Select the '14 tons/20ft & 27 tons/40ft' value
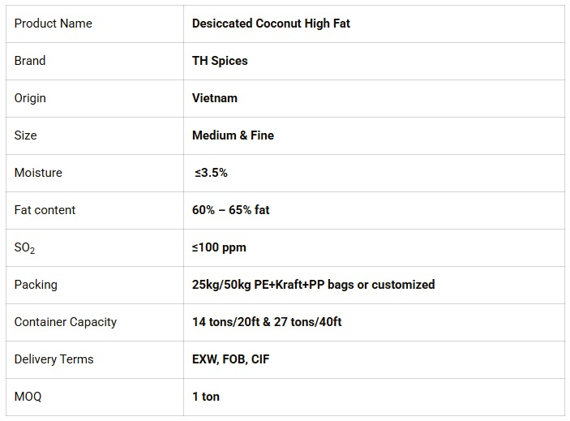This screenshot has height=421, width=570. (x=267, y=322)
